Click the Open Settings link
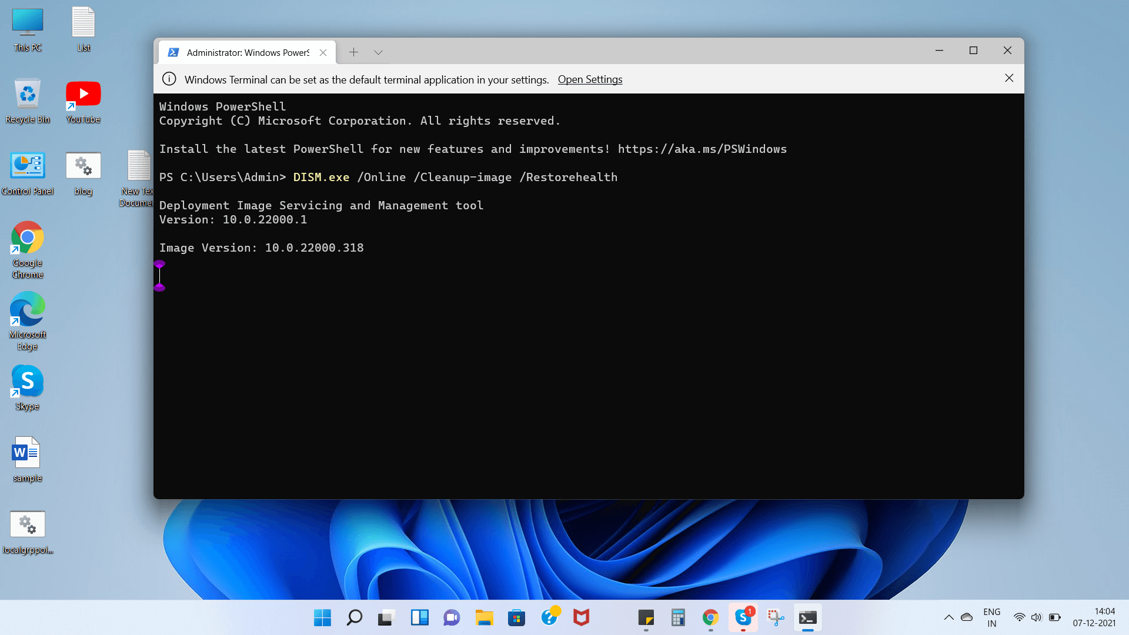The image size is (1129, 635). (x=590, y=79)
